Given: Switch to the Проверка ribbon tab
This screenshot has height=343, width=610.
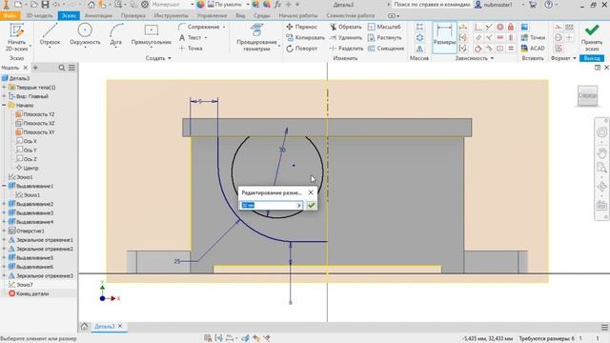Looking at the screenshot, I should 133,15.
